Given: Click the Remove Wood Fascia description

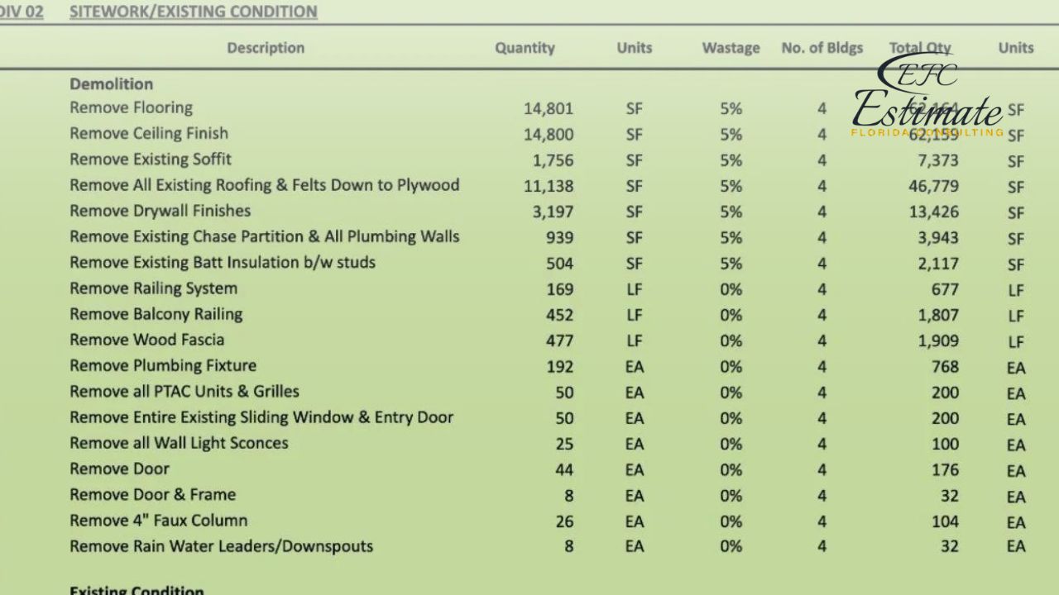Looking at the screenshot, I should point(146,340).
